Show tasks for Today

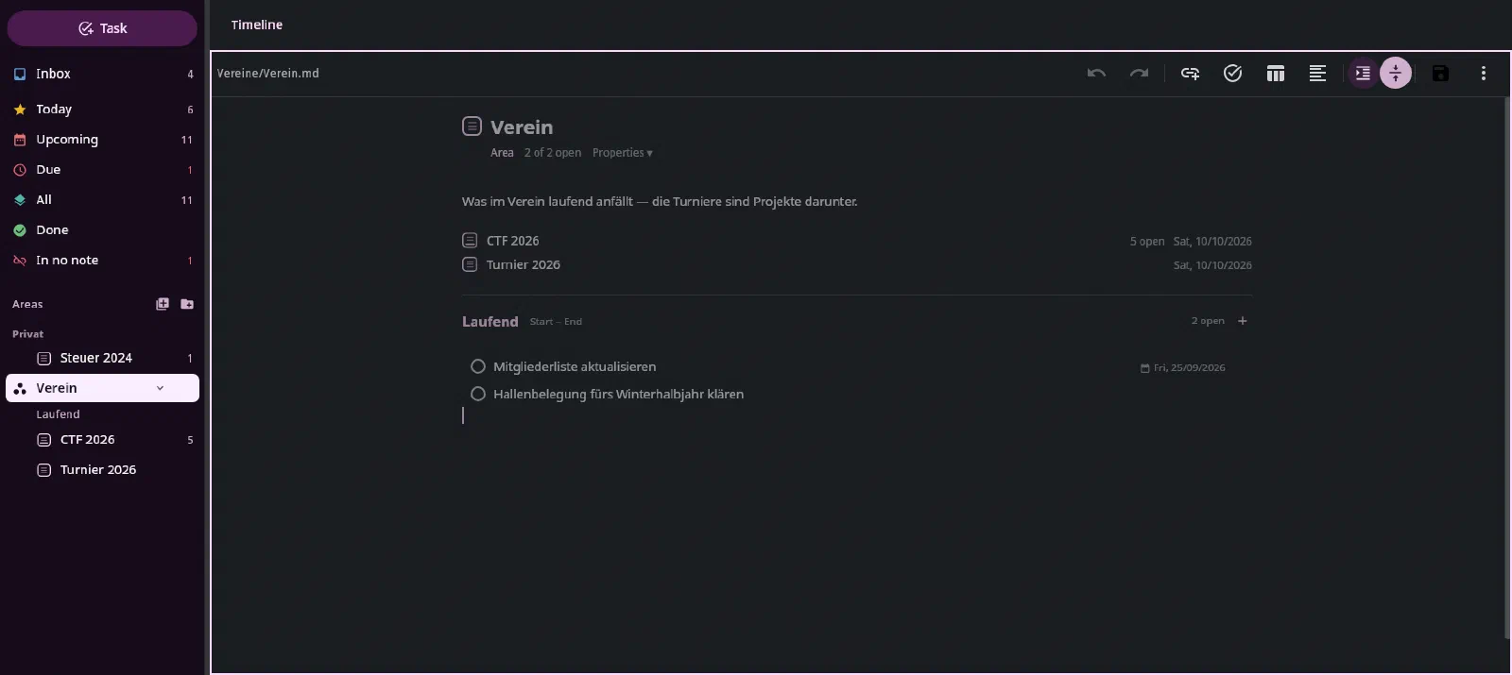tap(102, 110)
